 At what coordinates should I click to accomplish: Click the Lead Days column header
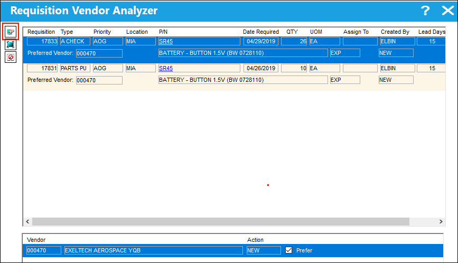pyautogui.click(x=432, y=32)
